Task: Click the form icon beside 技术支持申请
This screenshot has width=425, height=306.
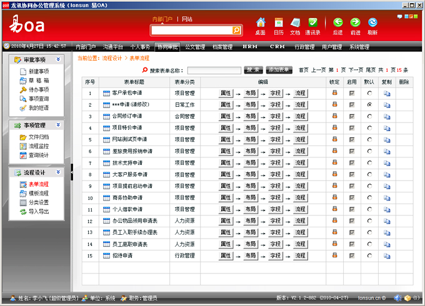Action: 106,163
